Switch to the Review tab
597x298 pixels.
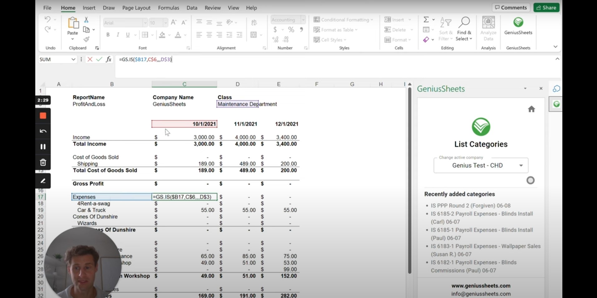pyautogui.click(x=213, y=8)
